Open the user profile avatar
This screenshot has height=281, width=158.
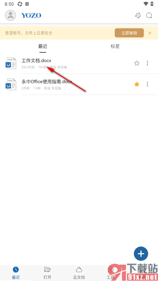pos(11,15)
